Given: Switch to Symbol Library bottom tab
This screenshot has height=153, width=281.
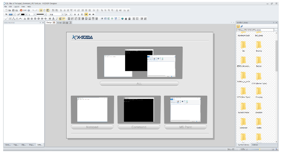Looking at the screenshot, I should coord(243,145).
